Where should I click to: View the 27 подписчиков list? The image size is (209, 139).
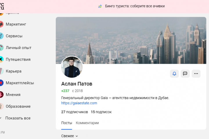pyautogui.click(x=75, y=112)
